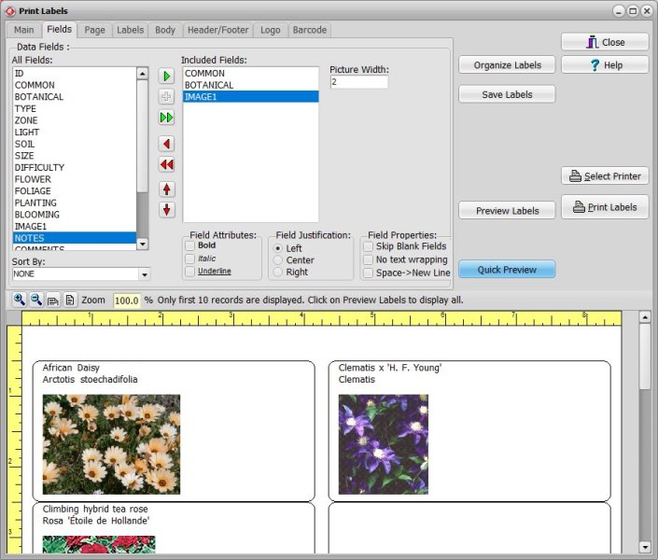658x560 pixels.
Task: Enable Bold field attribute
Action: tap(190, 245)
